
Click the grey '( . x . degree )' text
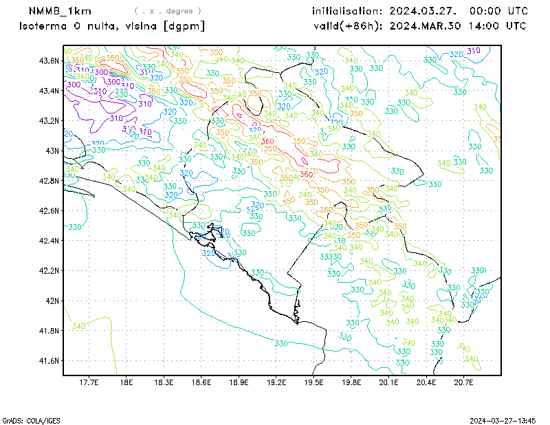point(168,11)
